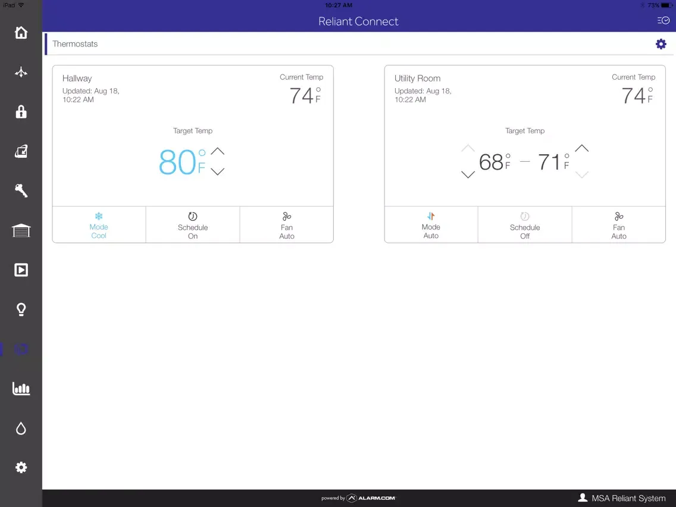Tap Hallway 80°F target temperature
Viewport: 676px width, 507px height.
[182, 162]
